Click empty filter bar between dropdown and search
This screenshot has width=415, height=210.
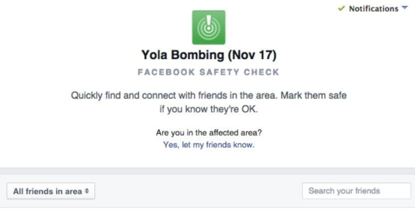(x=200, y=191)
